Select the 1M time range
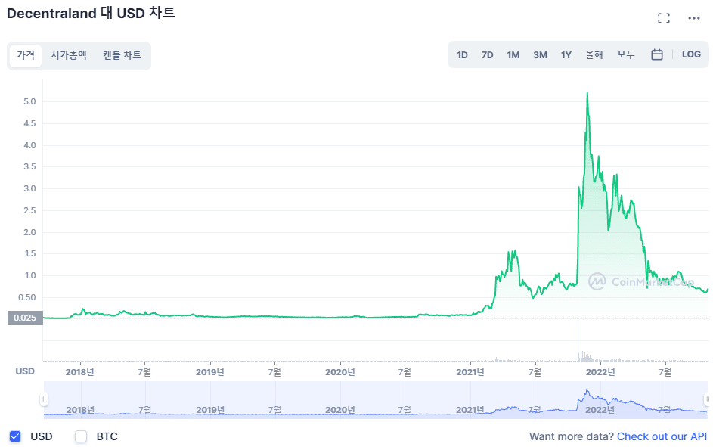The width and height of the screenshot is (713, 447). tap(513, 55)
